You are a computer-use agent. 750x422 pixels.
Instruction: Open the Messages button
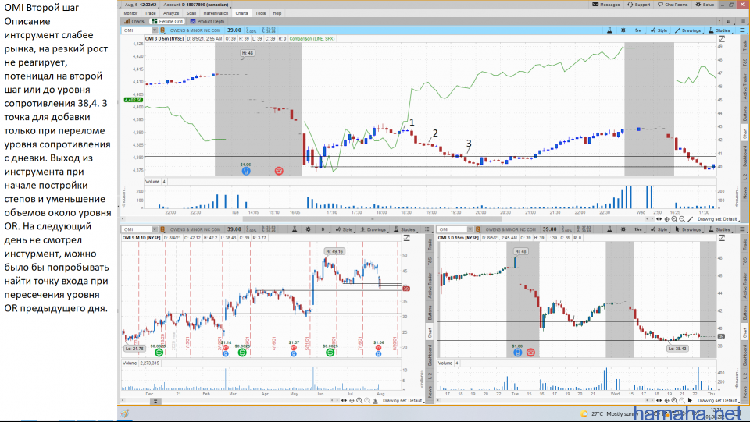606,5
